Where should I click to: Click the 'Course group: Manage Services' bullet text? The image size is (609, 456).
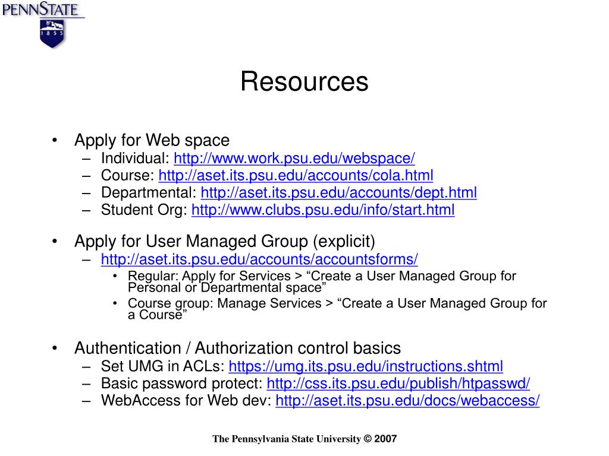(337, 309)
